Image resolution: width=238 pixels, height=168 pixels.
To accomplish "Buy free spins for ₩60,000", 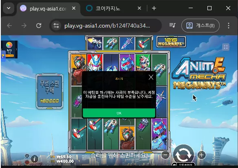I will 50,91.
